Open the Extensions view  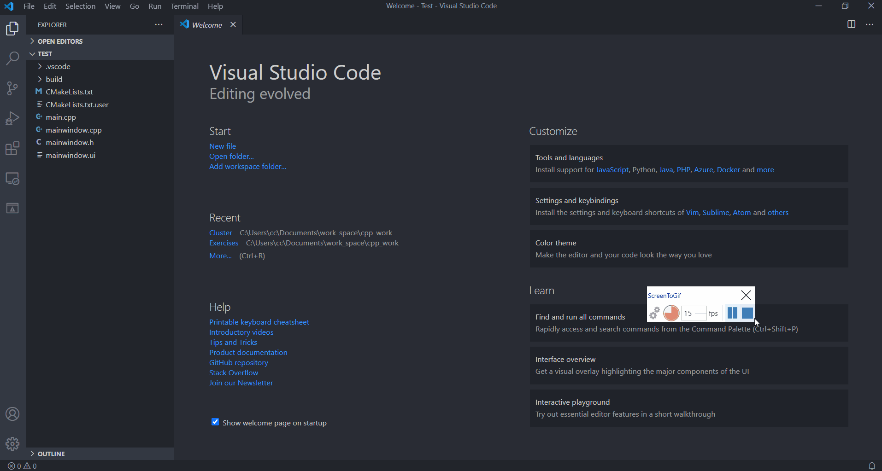[x=12, y=148]
